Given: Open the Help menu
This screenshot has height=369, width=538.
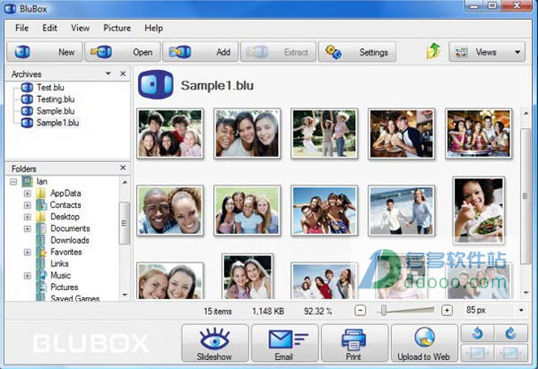Looking at the screenshot, I should [x=153, y=28].
